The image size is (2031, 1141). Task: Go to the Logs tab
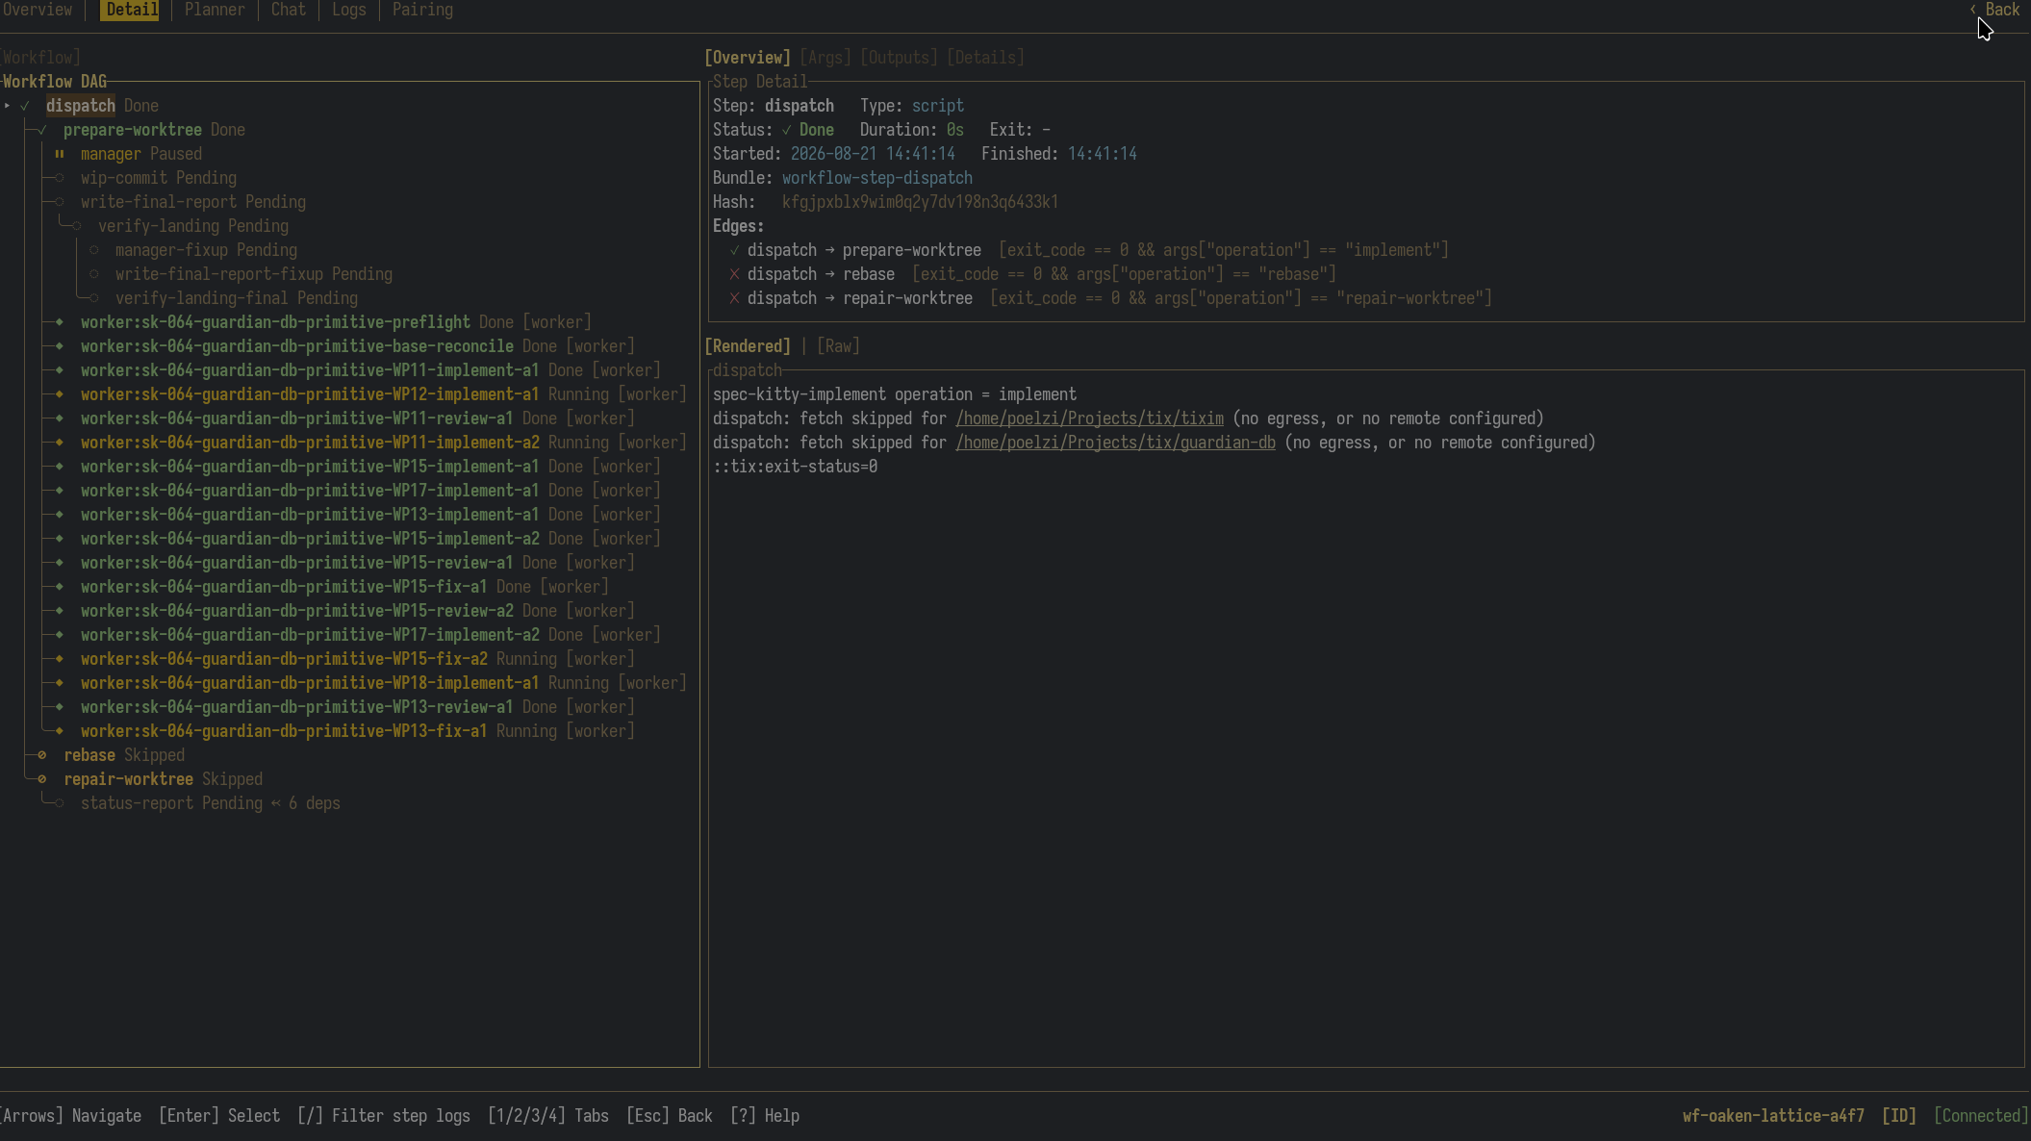pos(349,10)
